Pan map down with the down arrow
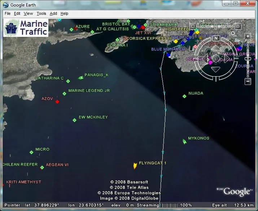The height and width of the screenshot is (211, 258). [215, 69]
